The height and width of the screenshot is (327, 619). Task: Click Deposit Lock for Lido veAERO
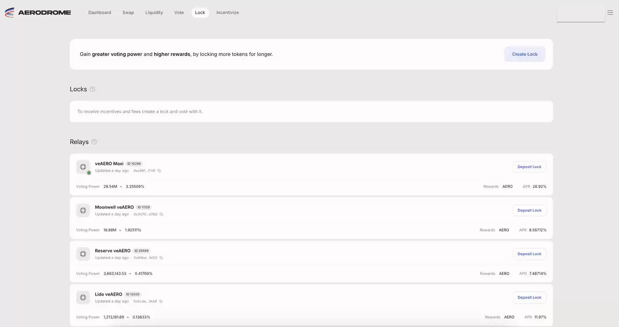pos(529,298)
